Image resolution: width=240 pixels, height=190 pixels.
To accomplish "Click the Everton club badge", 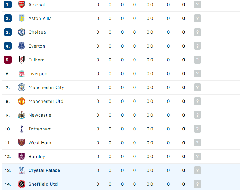I will (x=21, y=46).
